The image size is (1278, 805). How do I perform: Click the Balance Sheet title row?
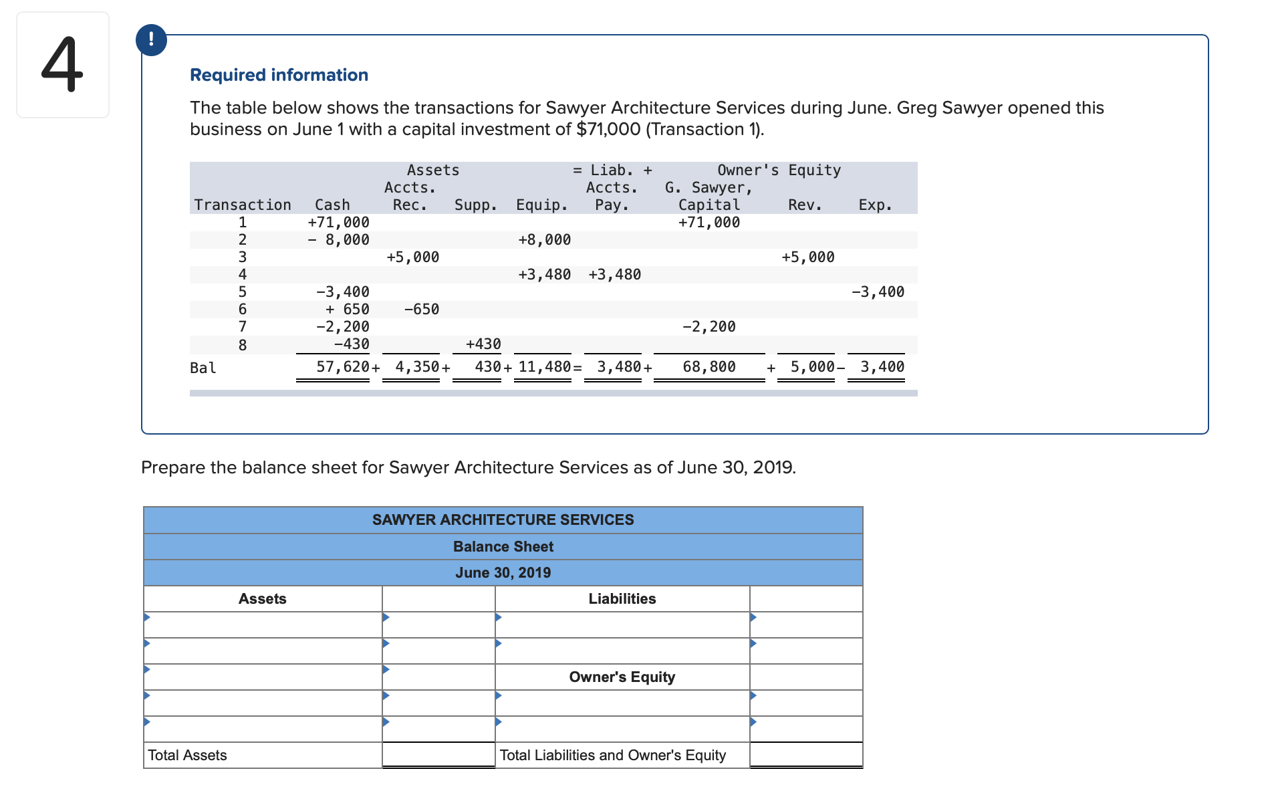point(503,547)
